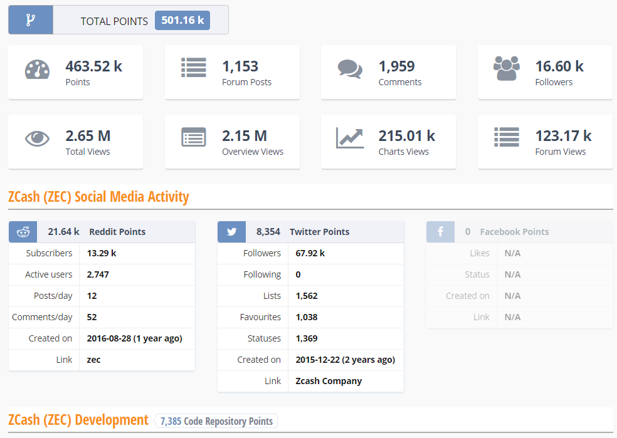Image resolution: width=617 pixels, height=438 pixels.
Task: Click the 1,959 Comments value
Action: pos(397,66)
